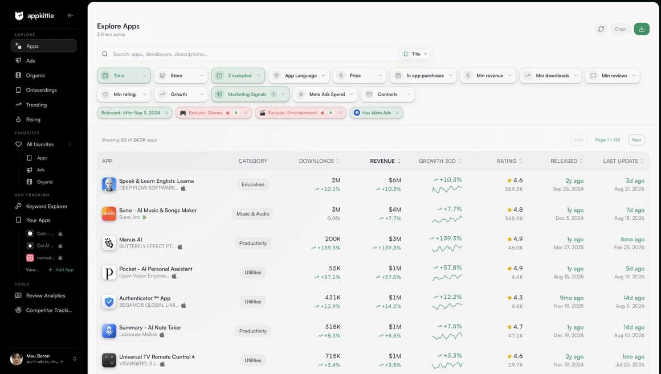This screenshot has width=661, height=374.
Task: Sort by Growth 30D column
Action: (440, 161)
